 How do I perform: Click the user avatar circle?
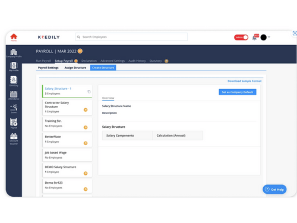pos(263,37)
